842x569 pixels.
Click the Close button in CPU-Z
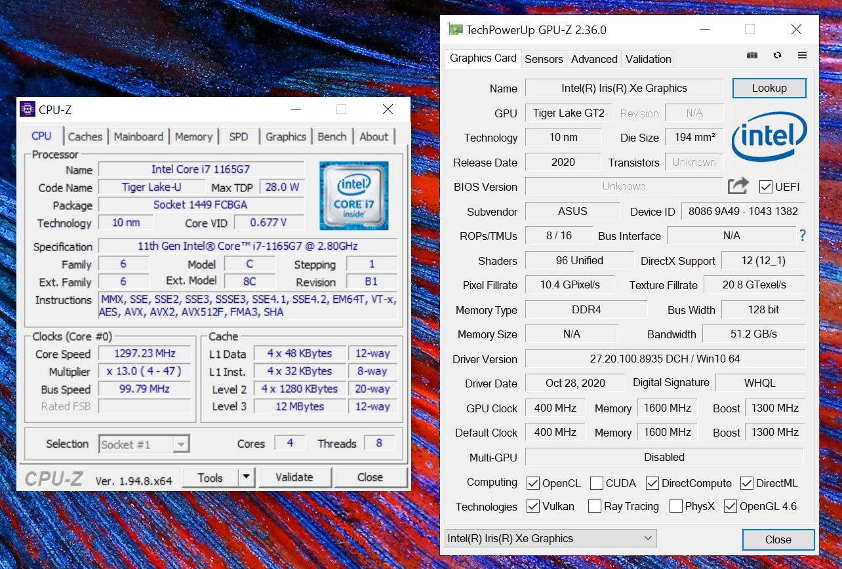click(371, 477)
